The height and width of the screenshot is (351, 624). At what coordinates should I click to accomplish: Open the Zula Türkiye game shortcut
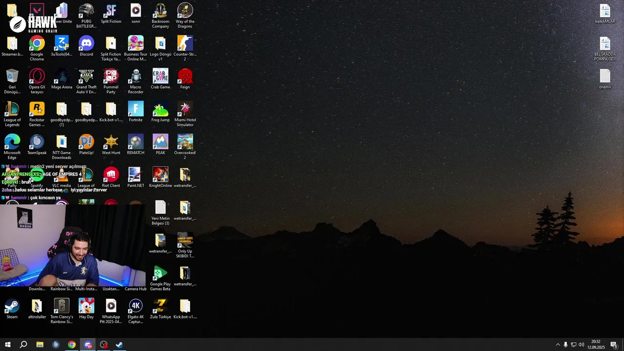[160, 309]
